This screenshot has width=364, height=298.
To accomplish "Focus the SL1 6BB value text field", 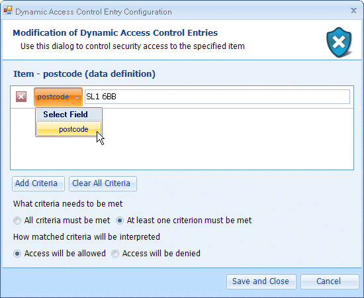I will pos(217,97).
